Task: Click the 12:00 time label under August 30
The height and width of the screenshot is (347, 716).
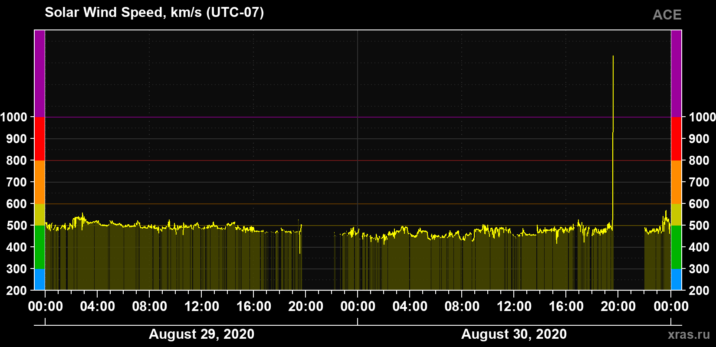Action: click(514, 307)
